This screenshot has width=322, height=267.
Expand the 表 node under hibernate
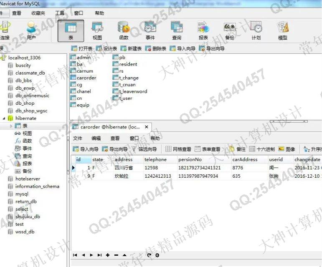(x=11, y=126)
